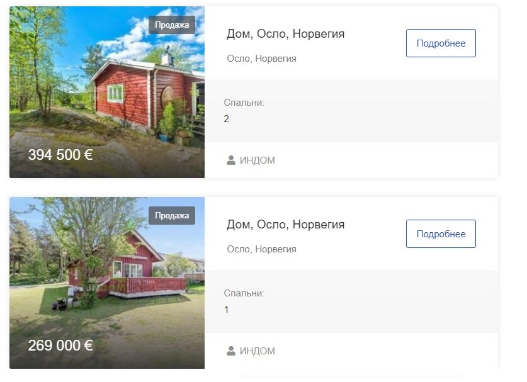Click ИНДОМ agency name in first listing

point(257,160)
